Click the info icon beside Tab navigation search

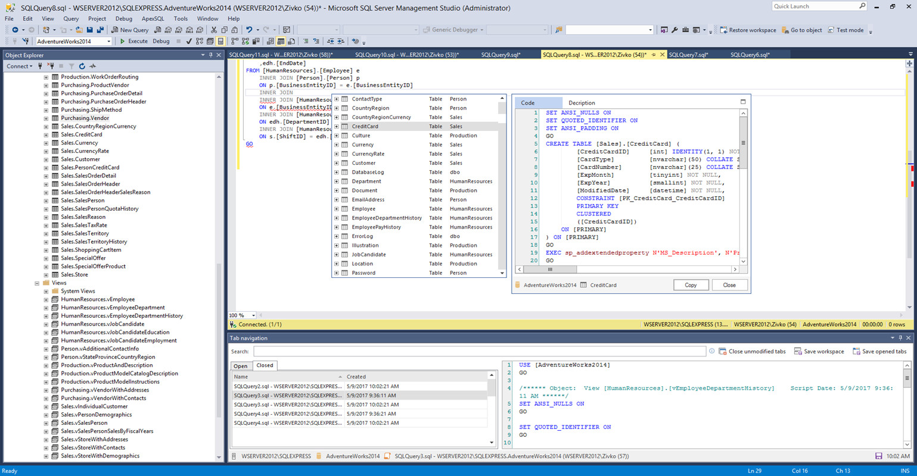711,351
